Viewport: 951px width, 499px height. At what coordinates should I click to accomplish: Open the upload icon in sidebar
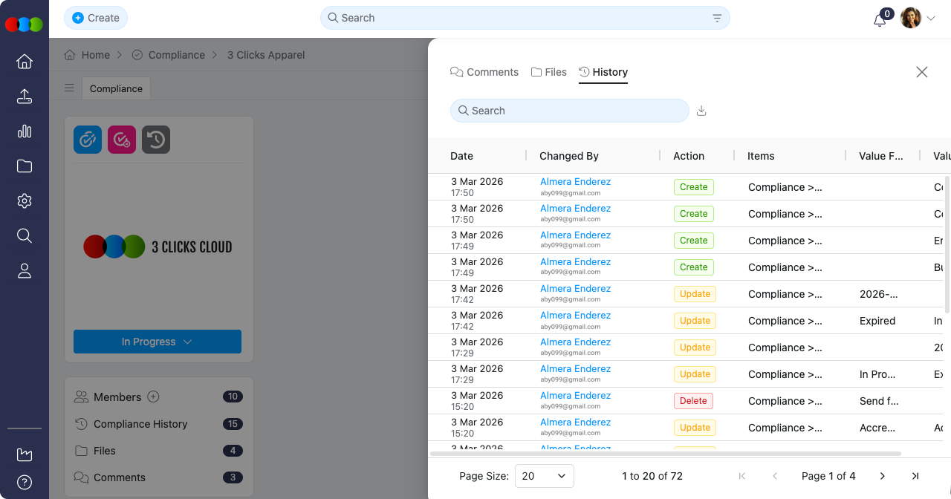25,97
